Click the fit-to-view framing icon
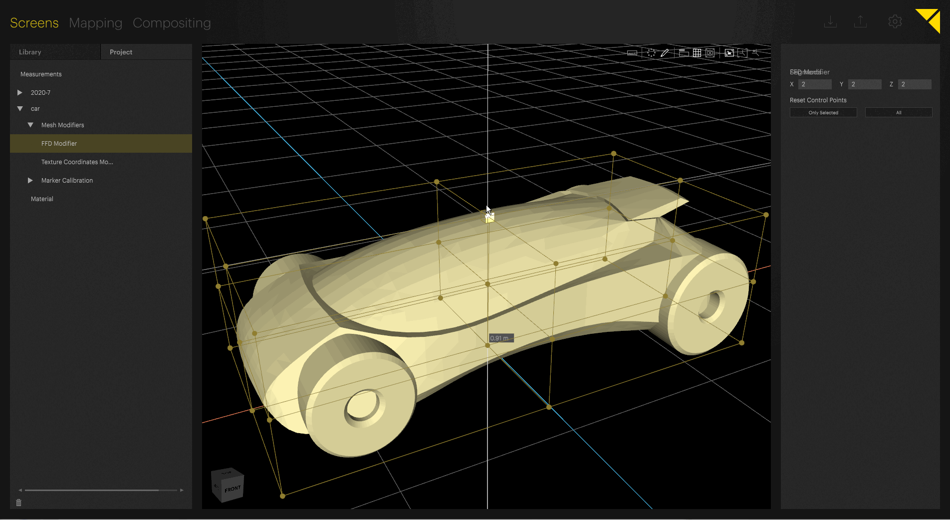The height and width of the screenshot is (520, 950). [729, 52]
